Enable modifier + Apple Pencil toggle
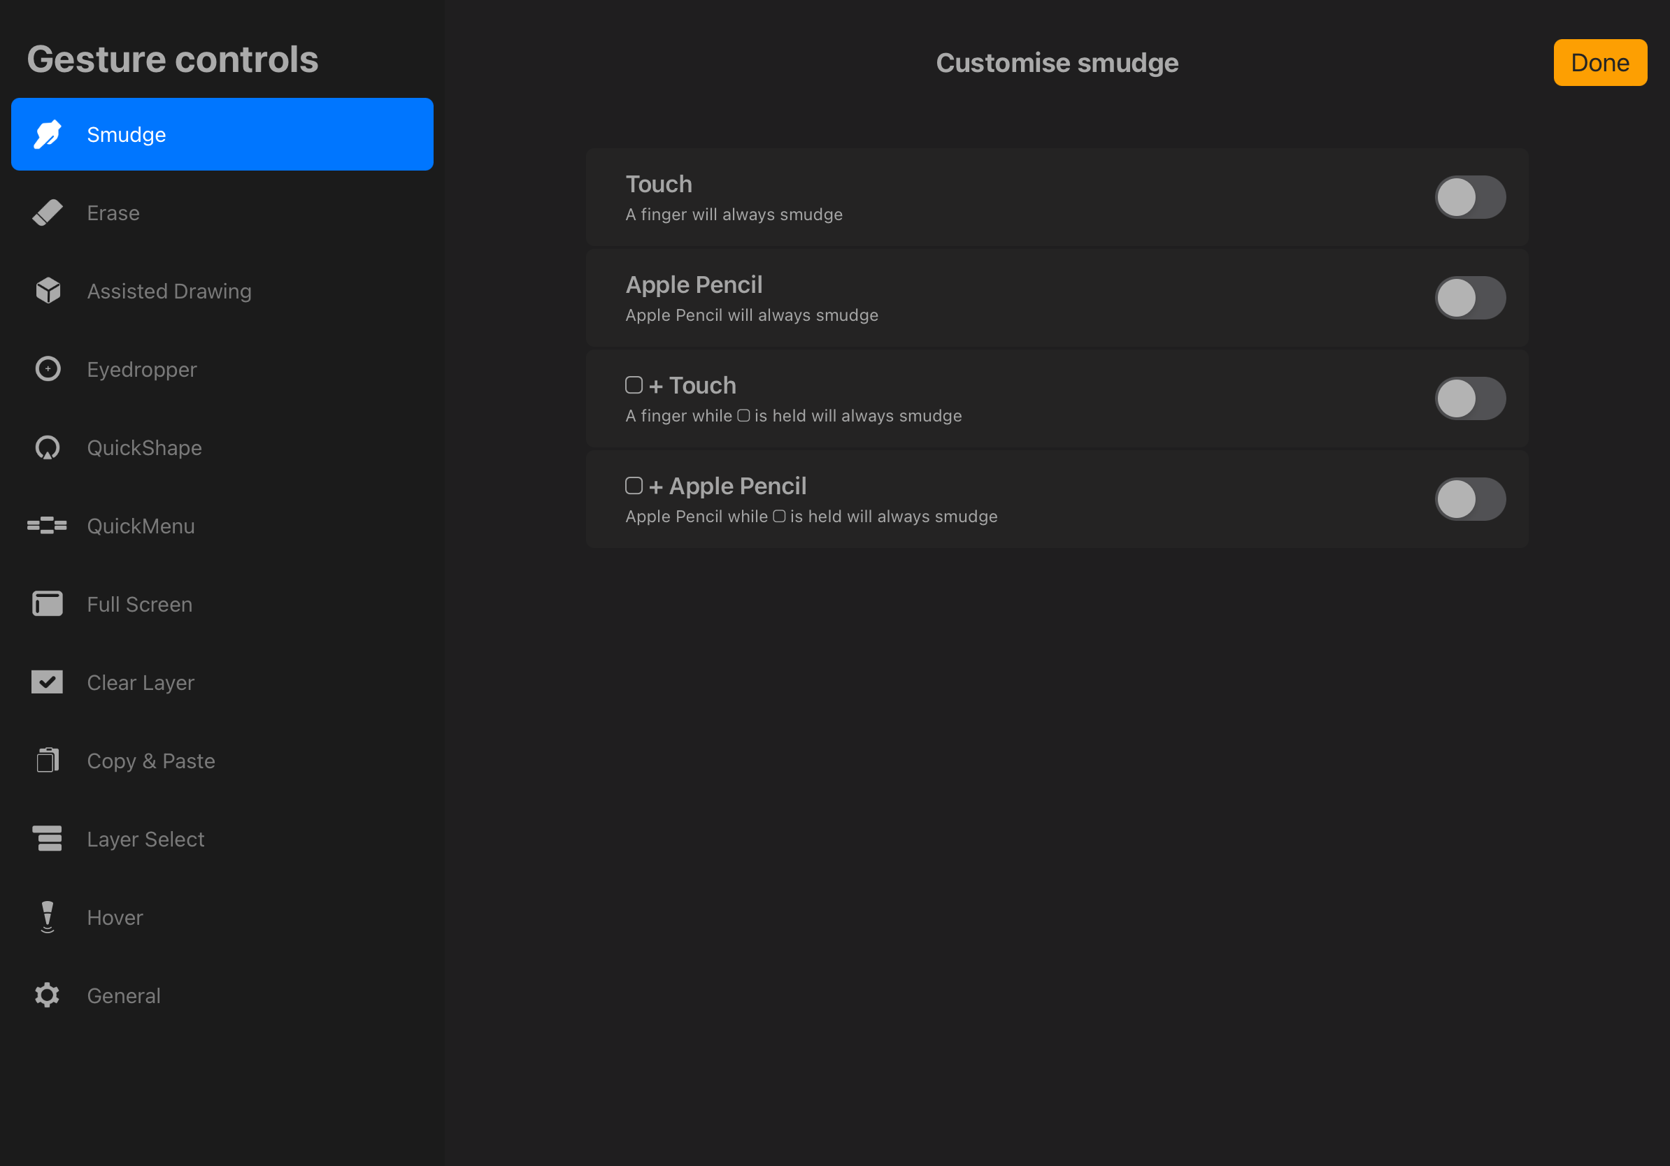Viewport: 1670px width, 1166px height. coord(1469,499)
